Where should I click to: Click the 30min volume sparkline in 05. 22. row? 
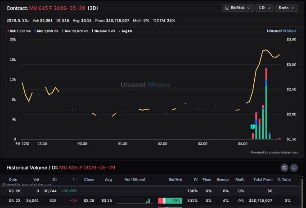click(135, 201)
